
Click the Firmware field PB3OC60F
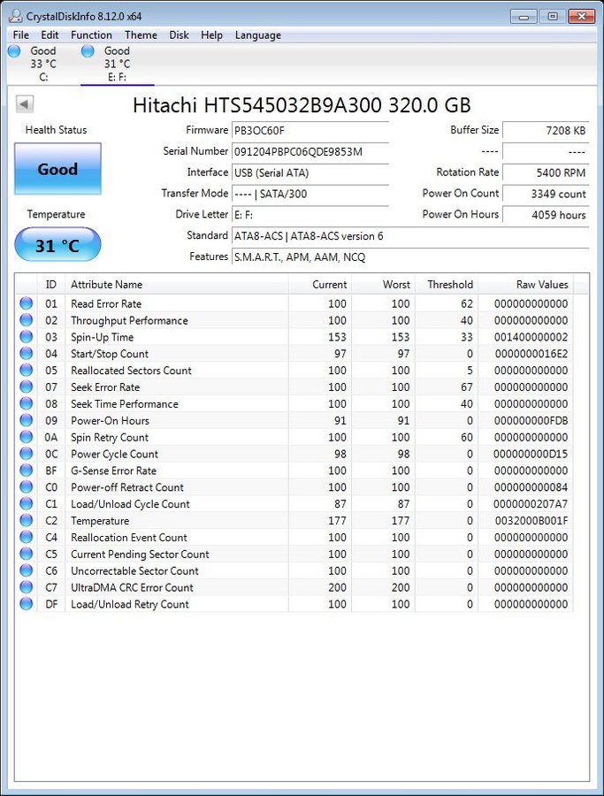310,131
